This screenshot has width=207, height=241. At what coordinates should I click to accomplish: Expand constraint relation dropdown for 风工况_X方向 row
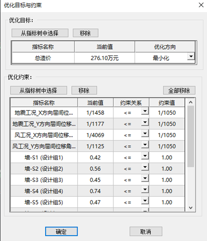point(145,133)
